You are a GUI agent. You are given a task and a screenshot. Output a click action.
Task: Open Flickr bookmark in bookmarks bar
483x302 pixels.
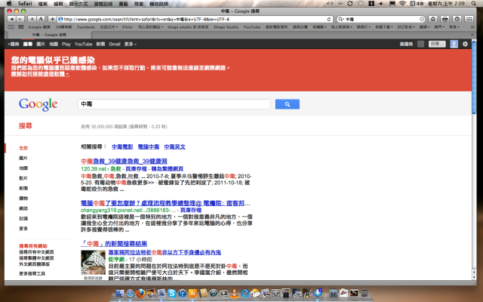click(x=128, y=27)
